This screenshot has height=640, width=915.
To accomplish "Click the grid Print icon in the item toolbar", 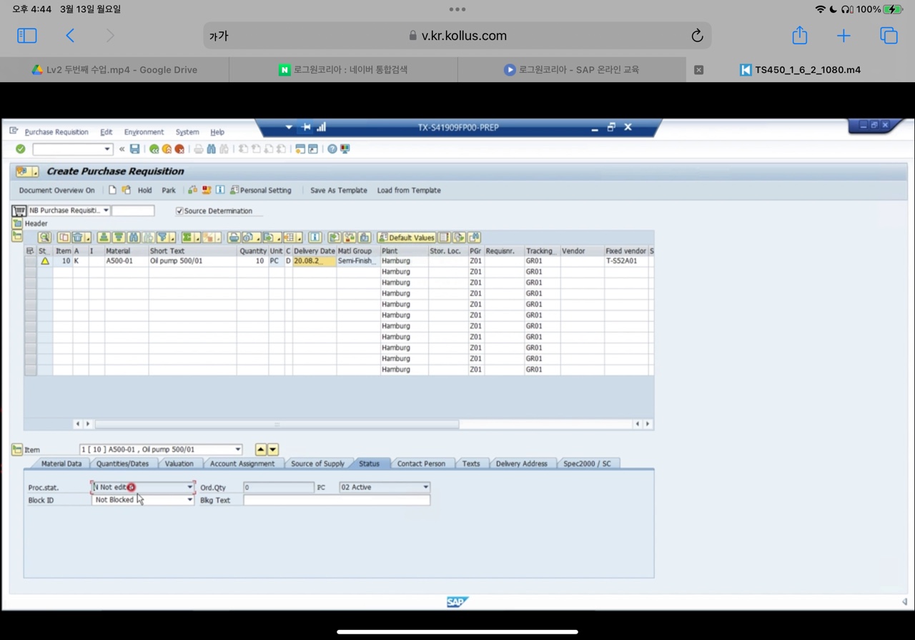I will pyautogui.click(x=234, y=237).
